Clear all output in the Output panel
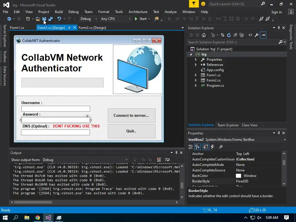 pos(159,160)
